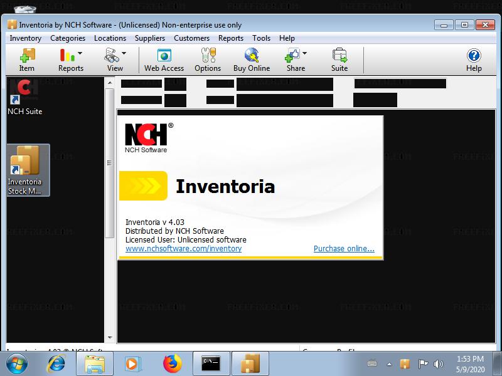502x376 pixels.
Task: Open the Action Center flag icon
Action: tap(423, 364)
